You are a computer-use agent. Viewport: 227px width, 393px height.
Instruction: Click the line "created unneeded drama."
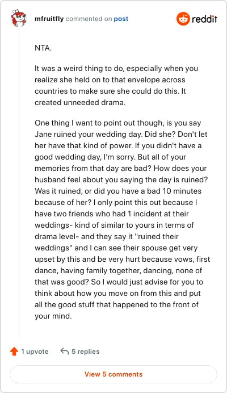pyautogui.click(x=80, y=102)
